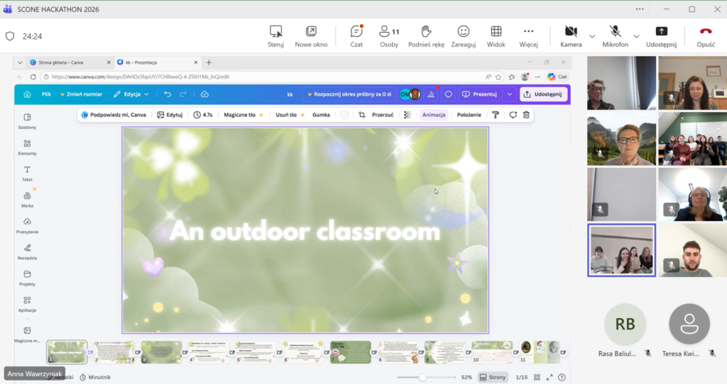Image resolution: width=727 pixels, height=384 pixels.
Task: Open the Plik menu
Action: [46, 94]
